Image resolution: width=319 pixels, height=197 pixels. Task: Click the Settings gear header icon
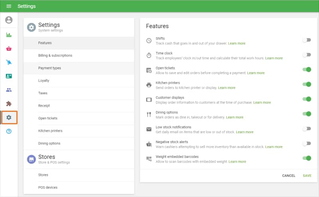tap(32, 27)
